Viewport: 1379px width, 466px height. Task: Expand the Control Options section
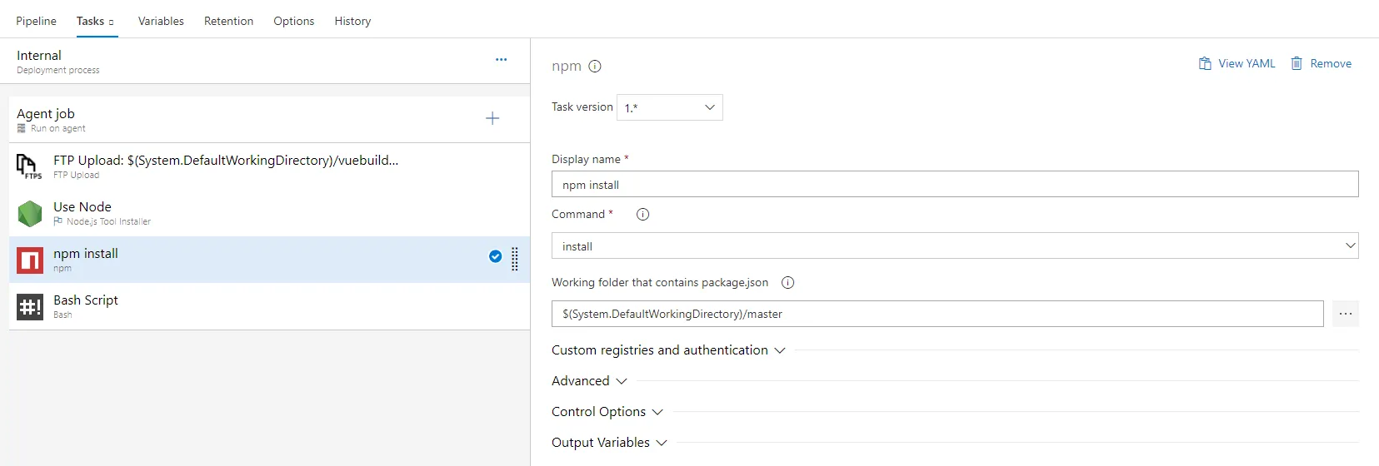607,412
